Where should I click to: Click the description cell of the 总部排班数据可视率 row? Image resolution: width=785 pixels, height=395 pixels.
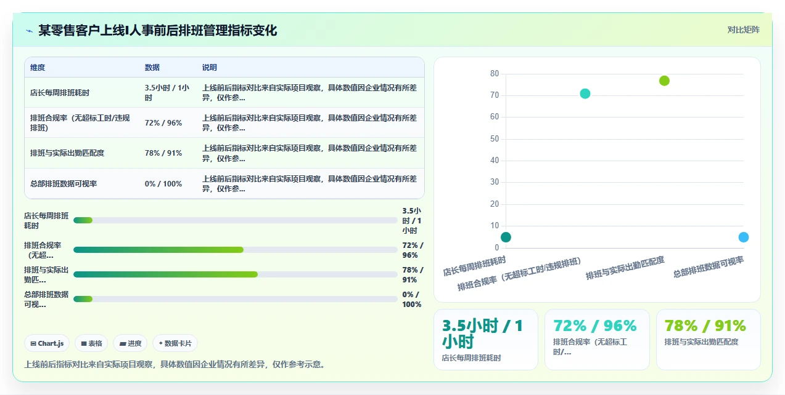(x=309, y=184)
